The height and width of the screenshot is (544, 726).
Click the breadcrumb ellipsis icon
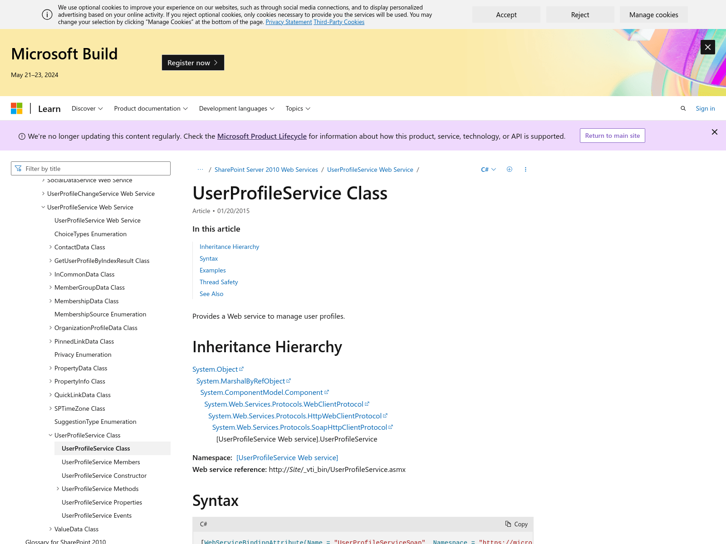200,170
